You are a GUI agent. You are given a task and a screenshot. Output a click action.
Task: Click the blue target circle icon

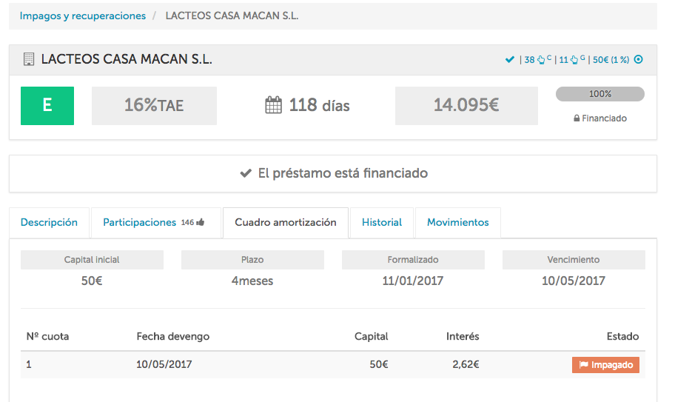[x=639, y=60]
